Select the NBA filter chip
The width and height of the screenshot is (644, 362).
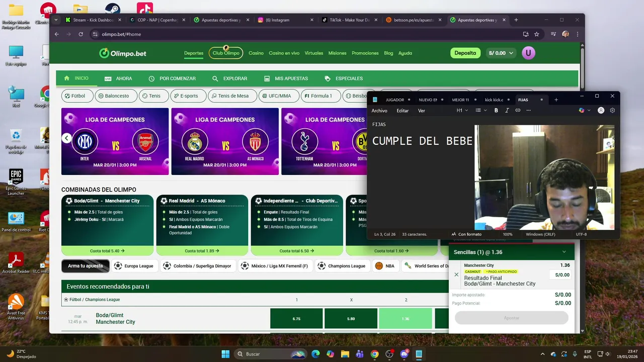385,266
